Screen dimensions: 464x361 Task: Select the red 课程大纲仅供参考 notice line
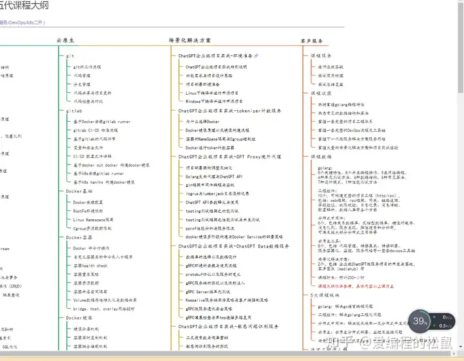pos(356,286)
